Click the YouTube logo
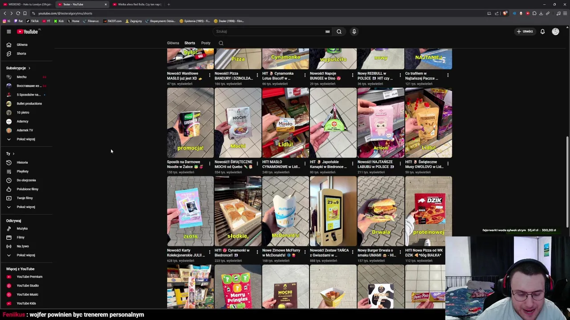 pos(28,32)
